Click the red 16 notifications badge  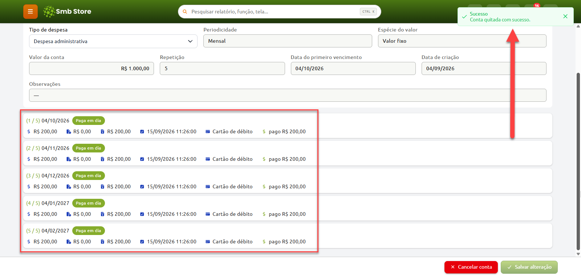click(x=537, y=5)
